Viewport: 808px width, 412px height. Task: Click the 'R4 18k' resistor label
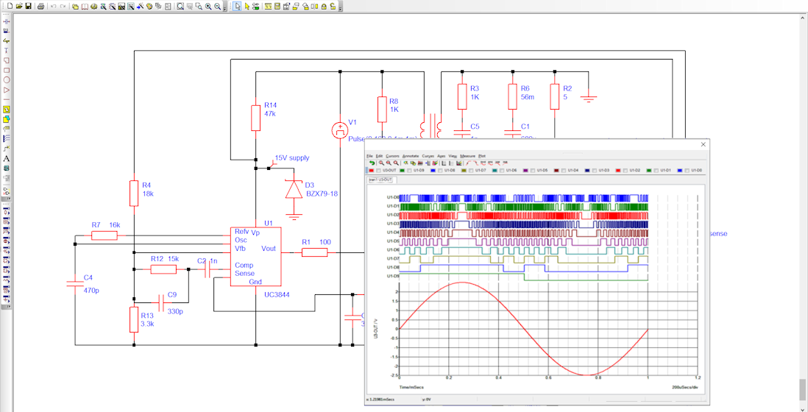pos(149,190)
